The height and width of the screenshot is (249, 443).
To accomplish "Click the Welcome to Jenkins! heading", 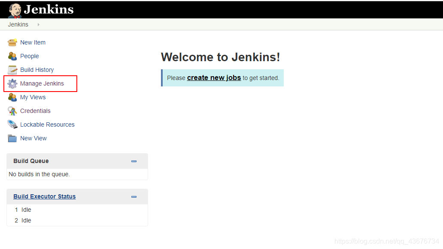I will [221, 57].
